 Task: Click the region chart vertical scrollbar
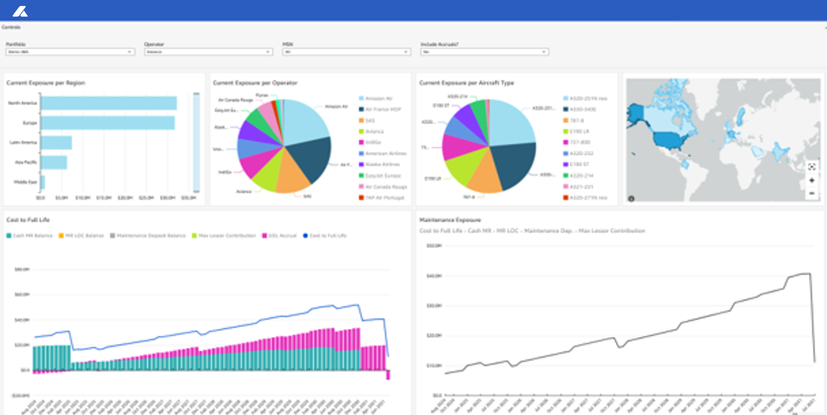click(x=196, y=142)
